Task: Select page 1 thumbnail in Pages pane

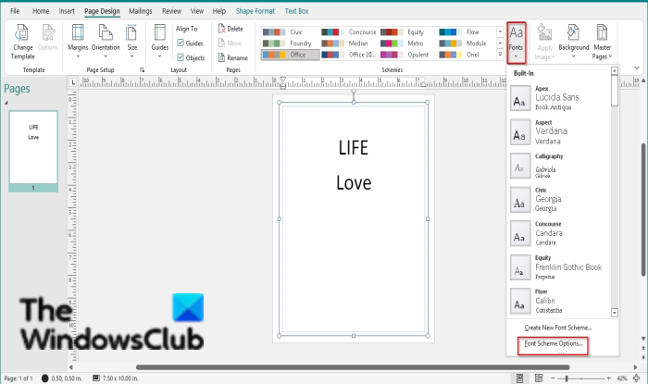Action: [x=33, y=151]
